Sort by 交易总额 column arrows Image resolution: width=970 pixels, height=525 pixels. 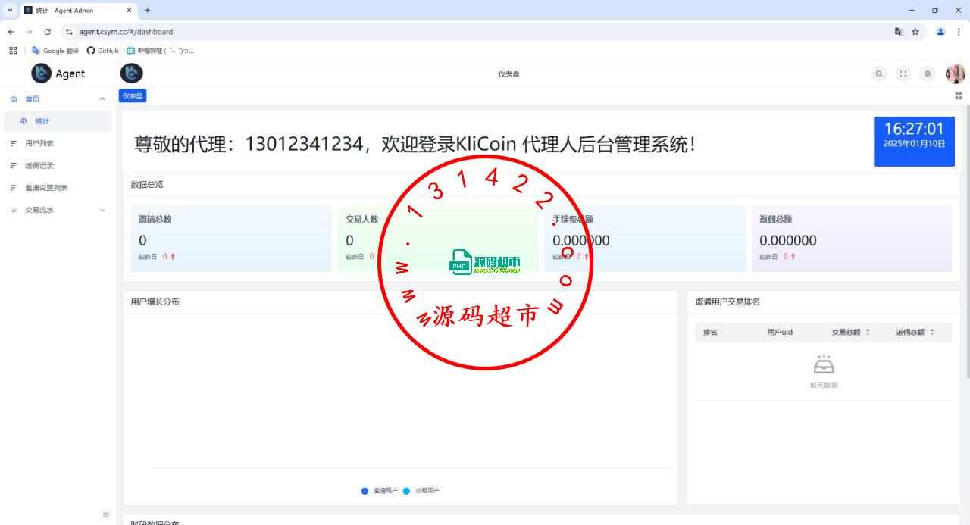(868, 332)
